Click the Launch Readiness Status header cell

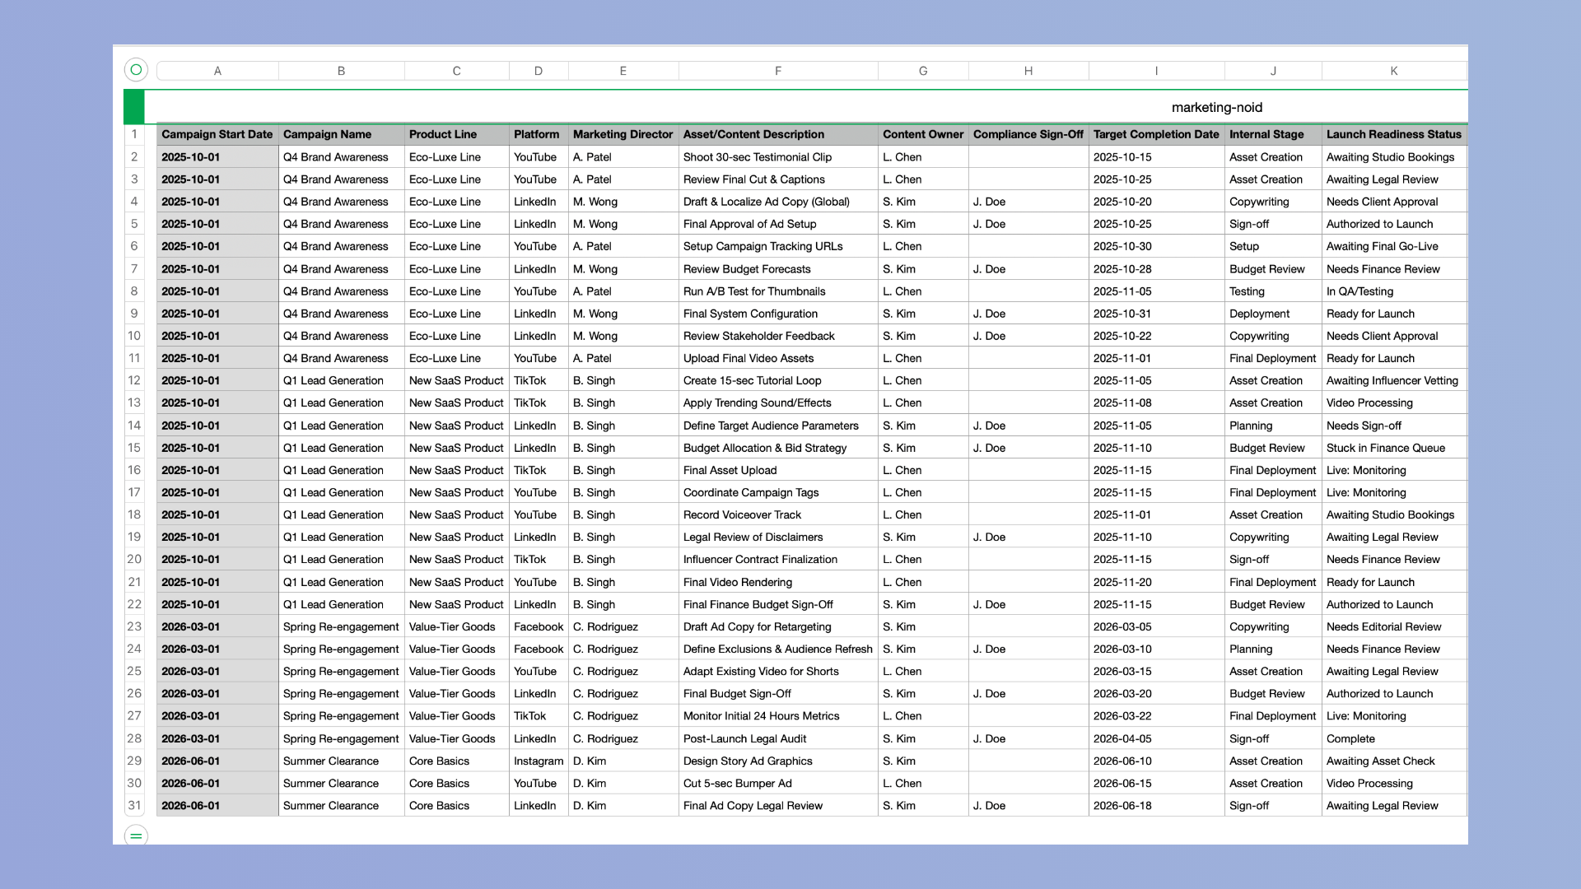pos(1393,134)
